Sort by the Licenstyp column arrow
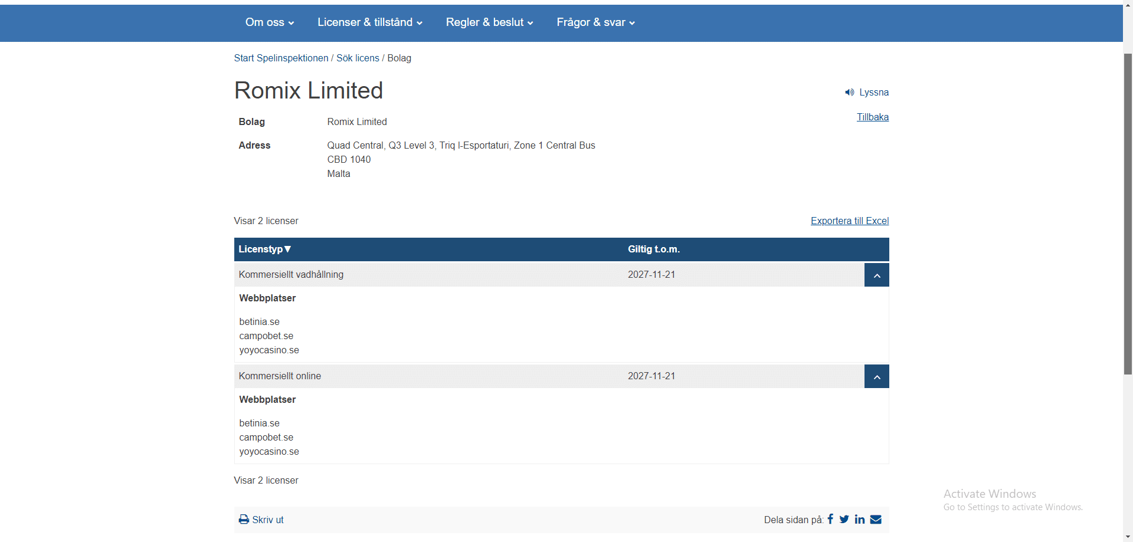Screen dimensions: 1133x542 pyautogui.click(x=288, y=249)
